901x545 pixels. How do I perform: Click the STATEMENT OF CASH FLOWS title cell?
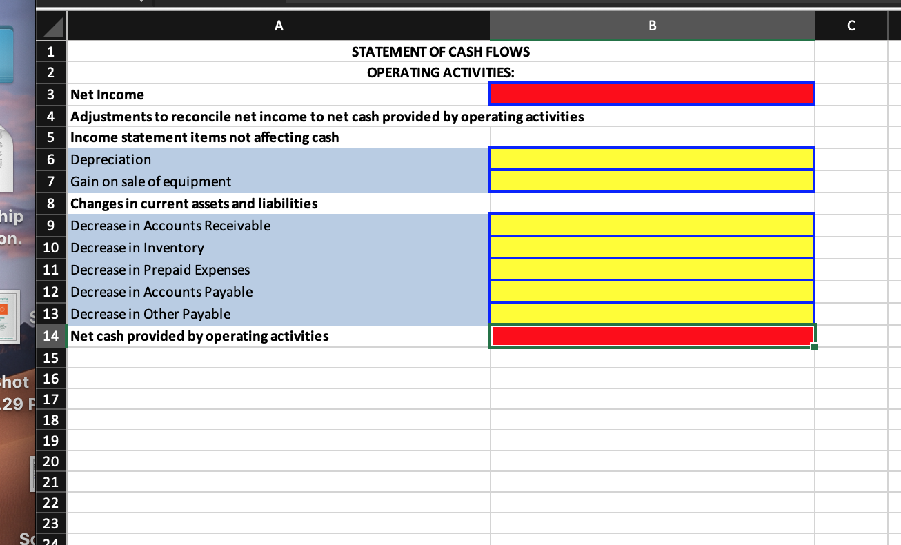coord(440,51)
